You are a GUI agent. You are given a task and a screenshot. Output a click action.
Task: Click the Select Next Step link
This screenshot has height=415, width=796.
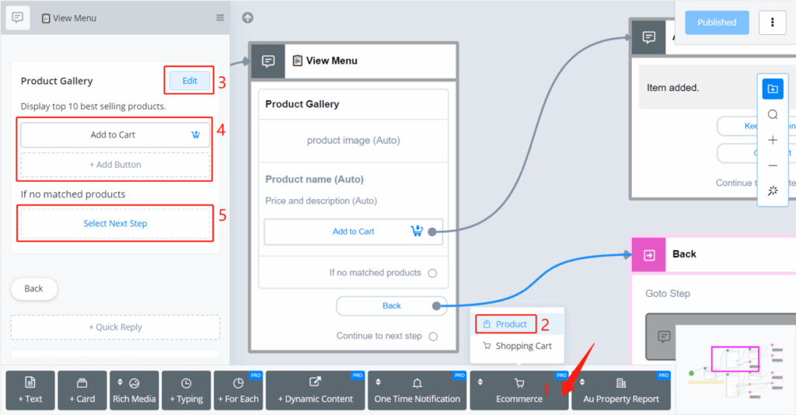pos(115,223)
